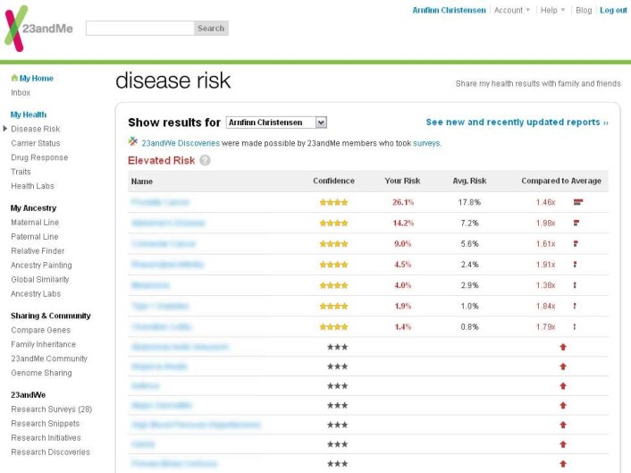The height and width of the screenshot is (473, 631).
Task: Click the four-star rating in the 9.0% row
Action: pos(333,243)
